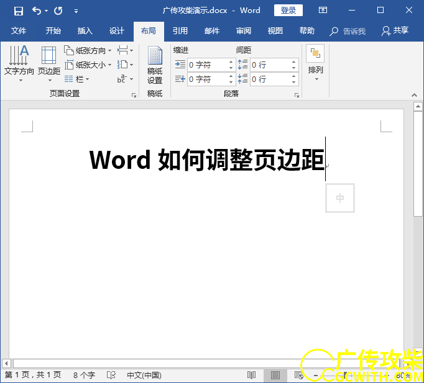Screen dimensions: 424x383
Task: Switch to the 审阅 tab
Action: [244, 31]
